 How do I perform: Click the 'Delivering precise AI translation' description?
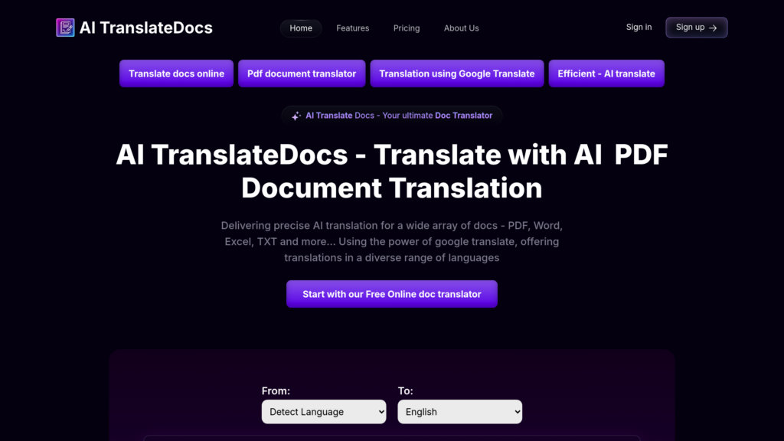[x=392, y=241]
